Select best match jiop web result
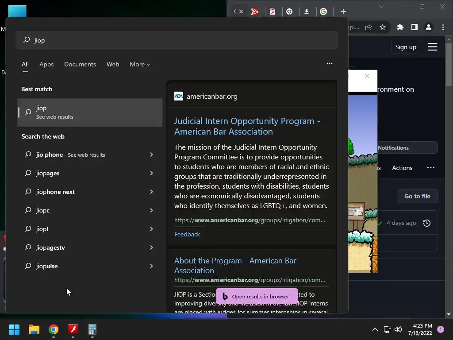This screenshot has height=340, width=453. pyautogui.click(x=89, y=112)
